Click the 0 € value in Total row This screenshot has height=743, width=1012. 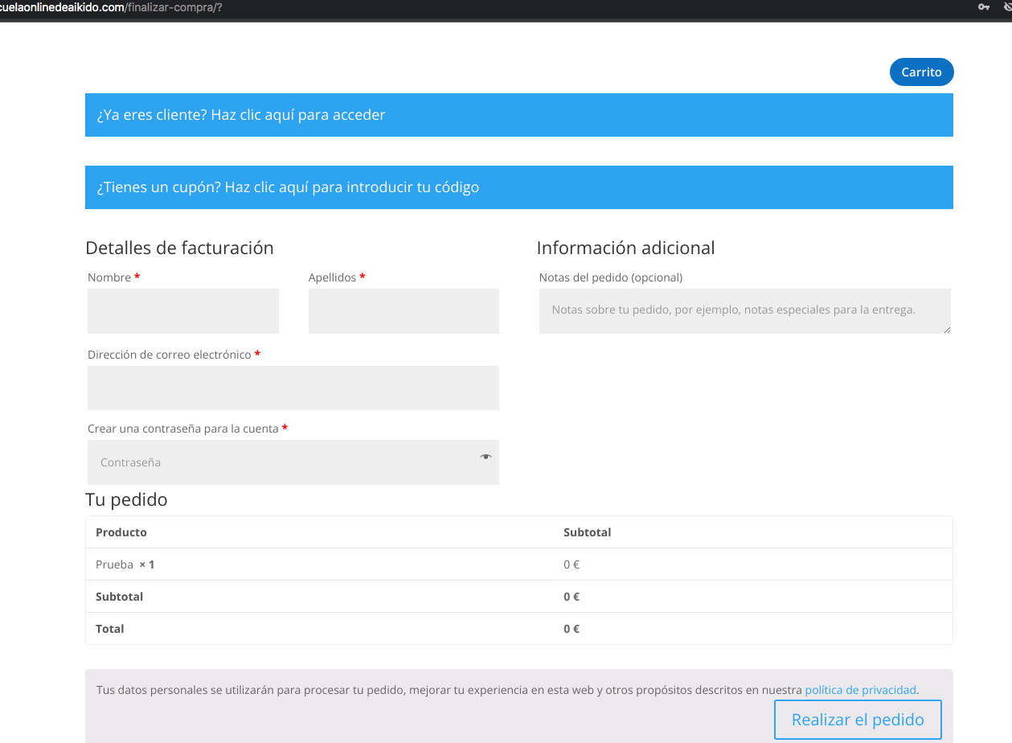tap(572, 629)
